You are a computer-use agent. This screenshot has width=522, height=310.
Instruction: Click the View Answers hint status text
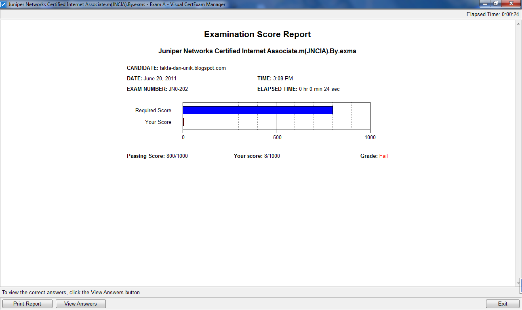pyautogui.click(x=72, y=292)
